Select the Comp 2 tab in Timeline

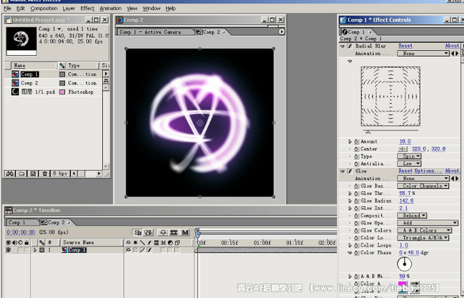pyautogui.click(x=56, y=222)
